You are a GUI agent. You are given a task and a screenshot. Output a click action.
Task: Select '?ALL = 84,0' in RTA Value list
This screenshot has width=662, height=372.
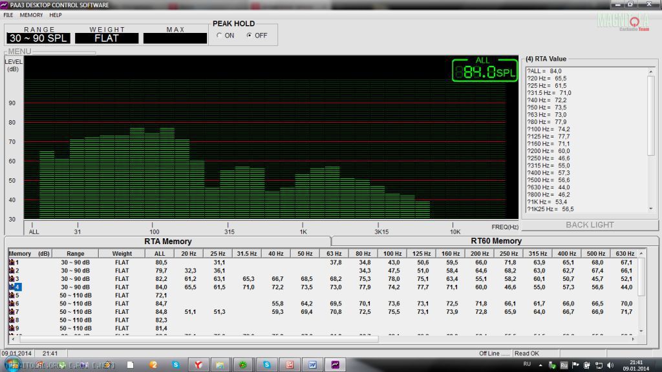tap(544, 71)
